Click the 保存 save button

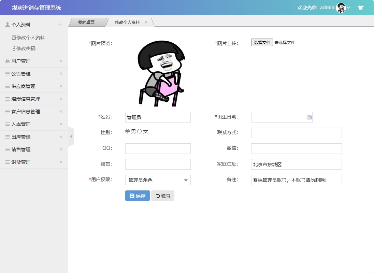click(x=137, y=196)
